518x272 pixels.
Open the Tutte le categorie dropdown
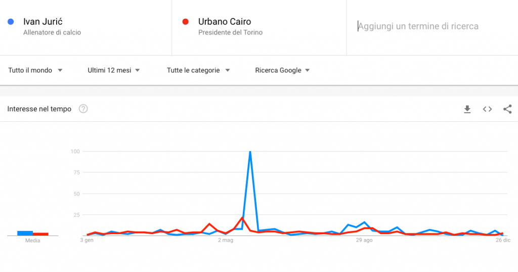198,70
